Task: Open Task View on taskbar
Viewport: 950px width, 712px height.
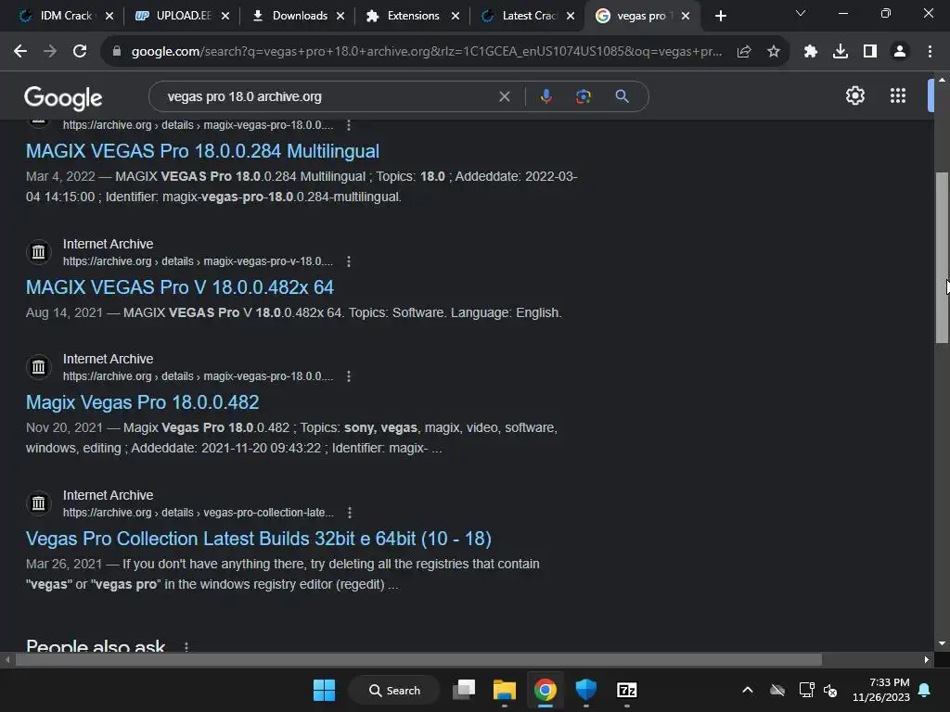Action: pos(465,690)
